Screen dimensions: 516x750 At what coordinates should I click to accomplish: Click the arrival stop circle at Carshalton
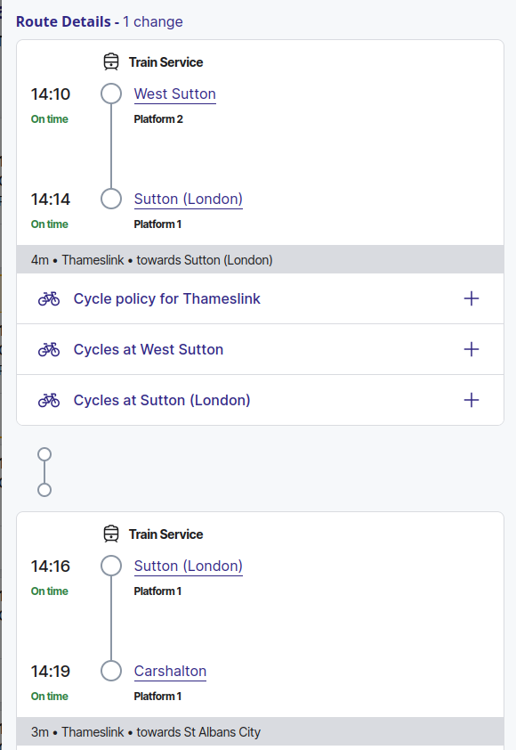pyautogui.click(x=111, y=671)
